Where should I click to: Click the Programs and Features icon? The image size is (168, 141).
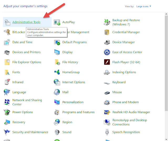pos(57,112)
